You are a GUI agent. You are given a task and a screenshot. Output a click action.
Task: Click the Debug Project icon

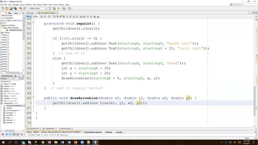[64, 8]
